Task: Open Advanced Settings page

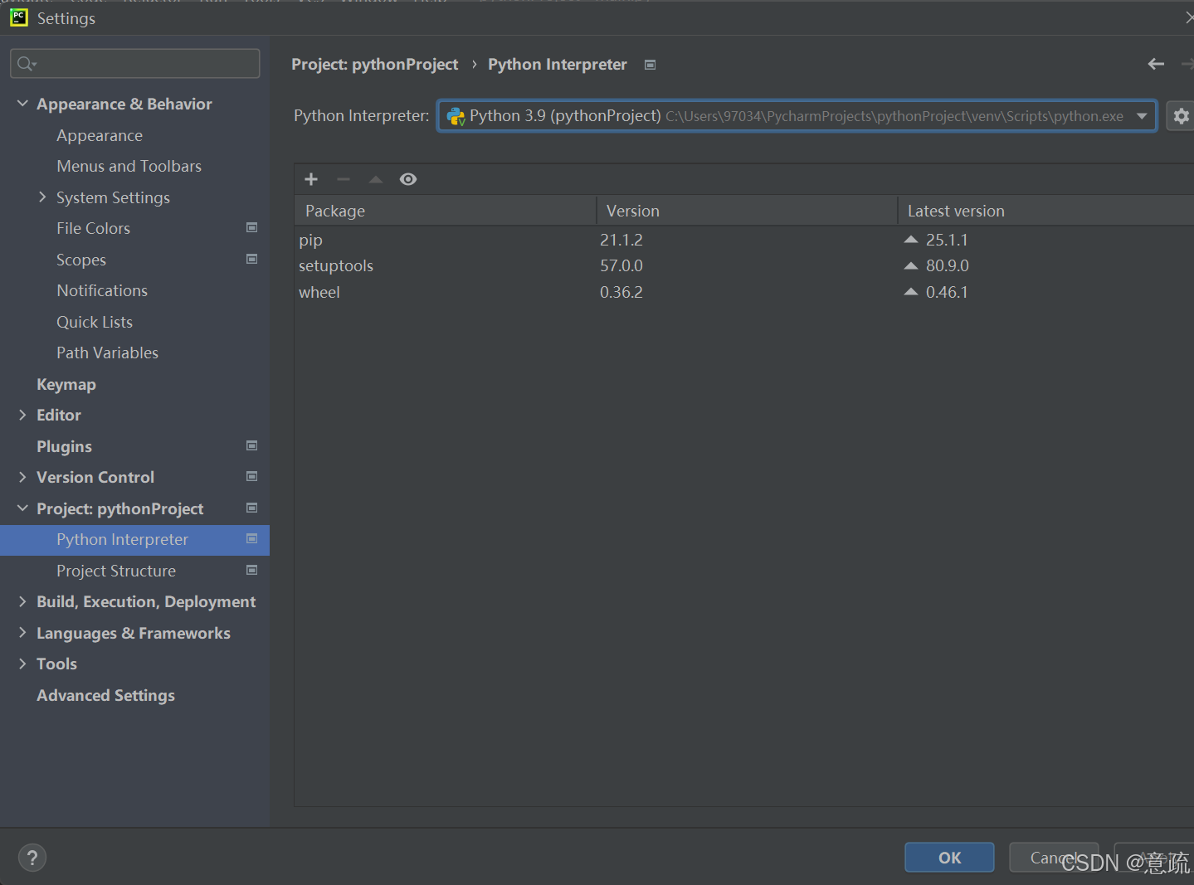Action: click(105, 695)
